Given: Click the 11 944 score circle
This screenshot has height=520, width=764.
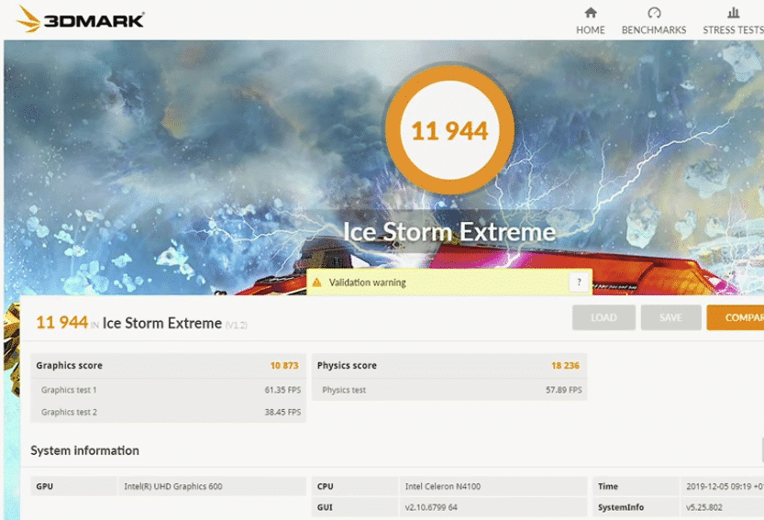Looking at the screenshot, I should (x=449, y=130).
